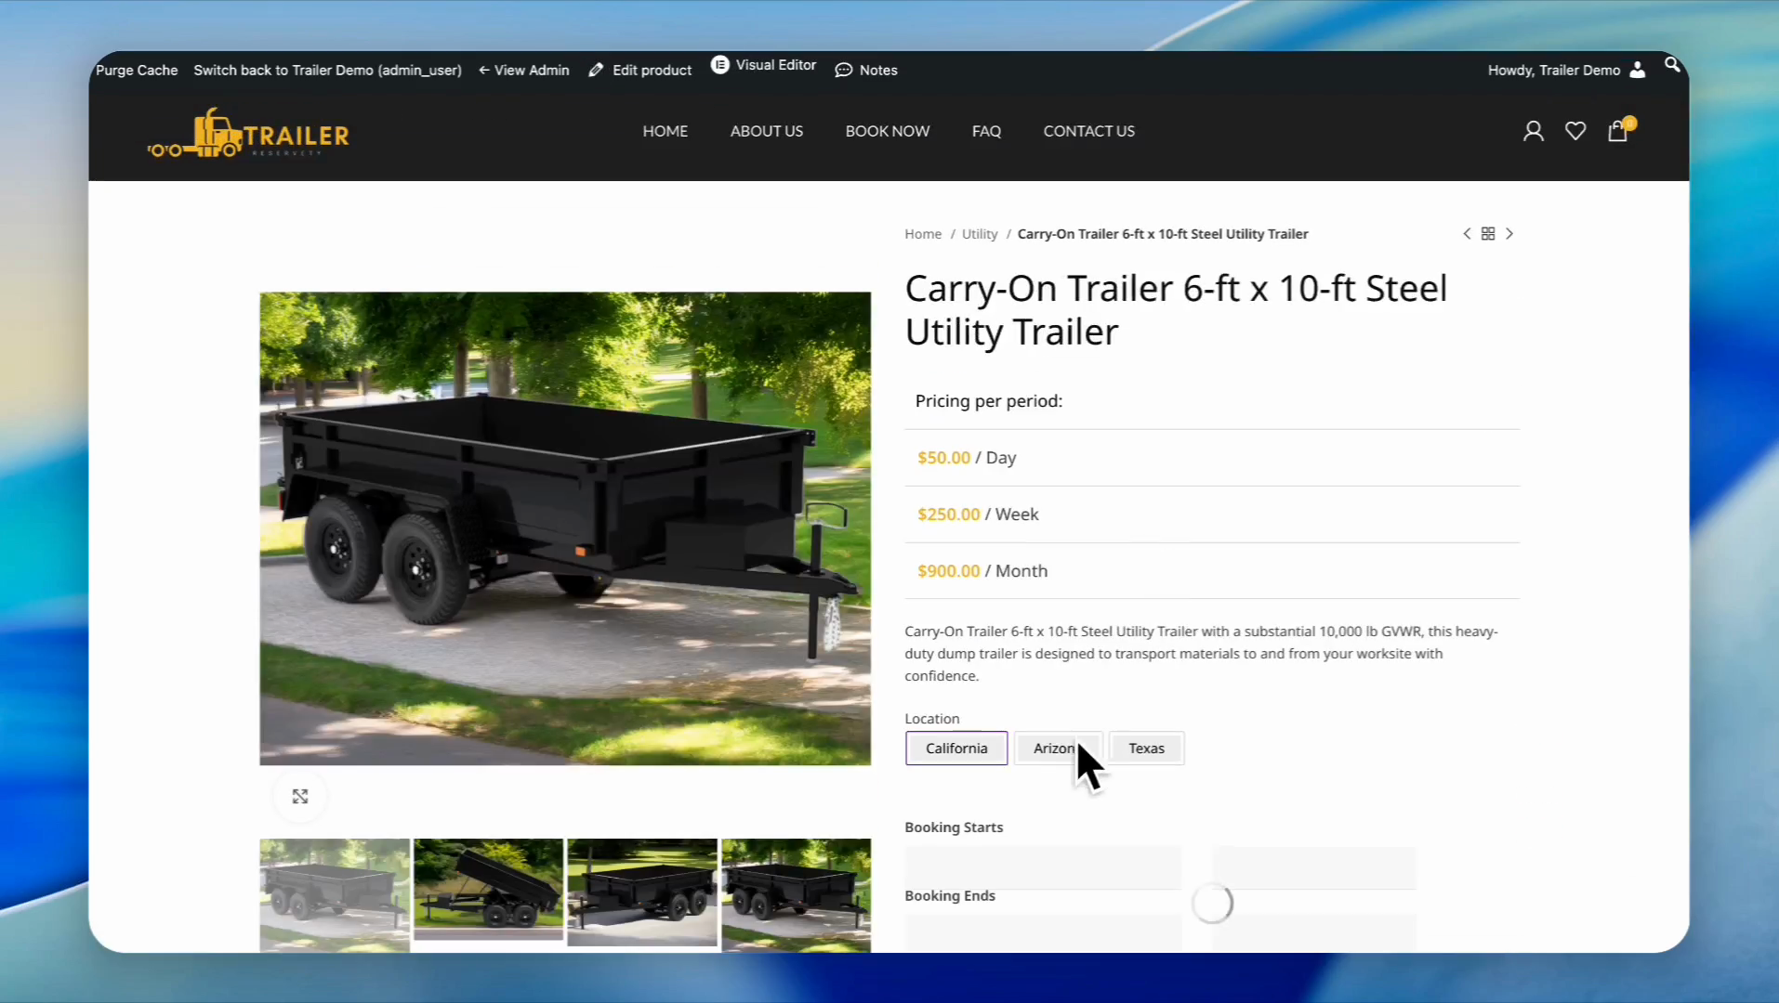Click the $900.00 / Month price
This screenshot has height=1003, width=1779.
click(982, 571)
